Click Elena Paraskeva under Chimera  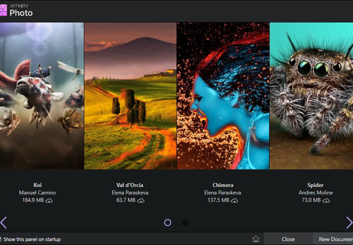point(223,193)
